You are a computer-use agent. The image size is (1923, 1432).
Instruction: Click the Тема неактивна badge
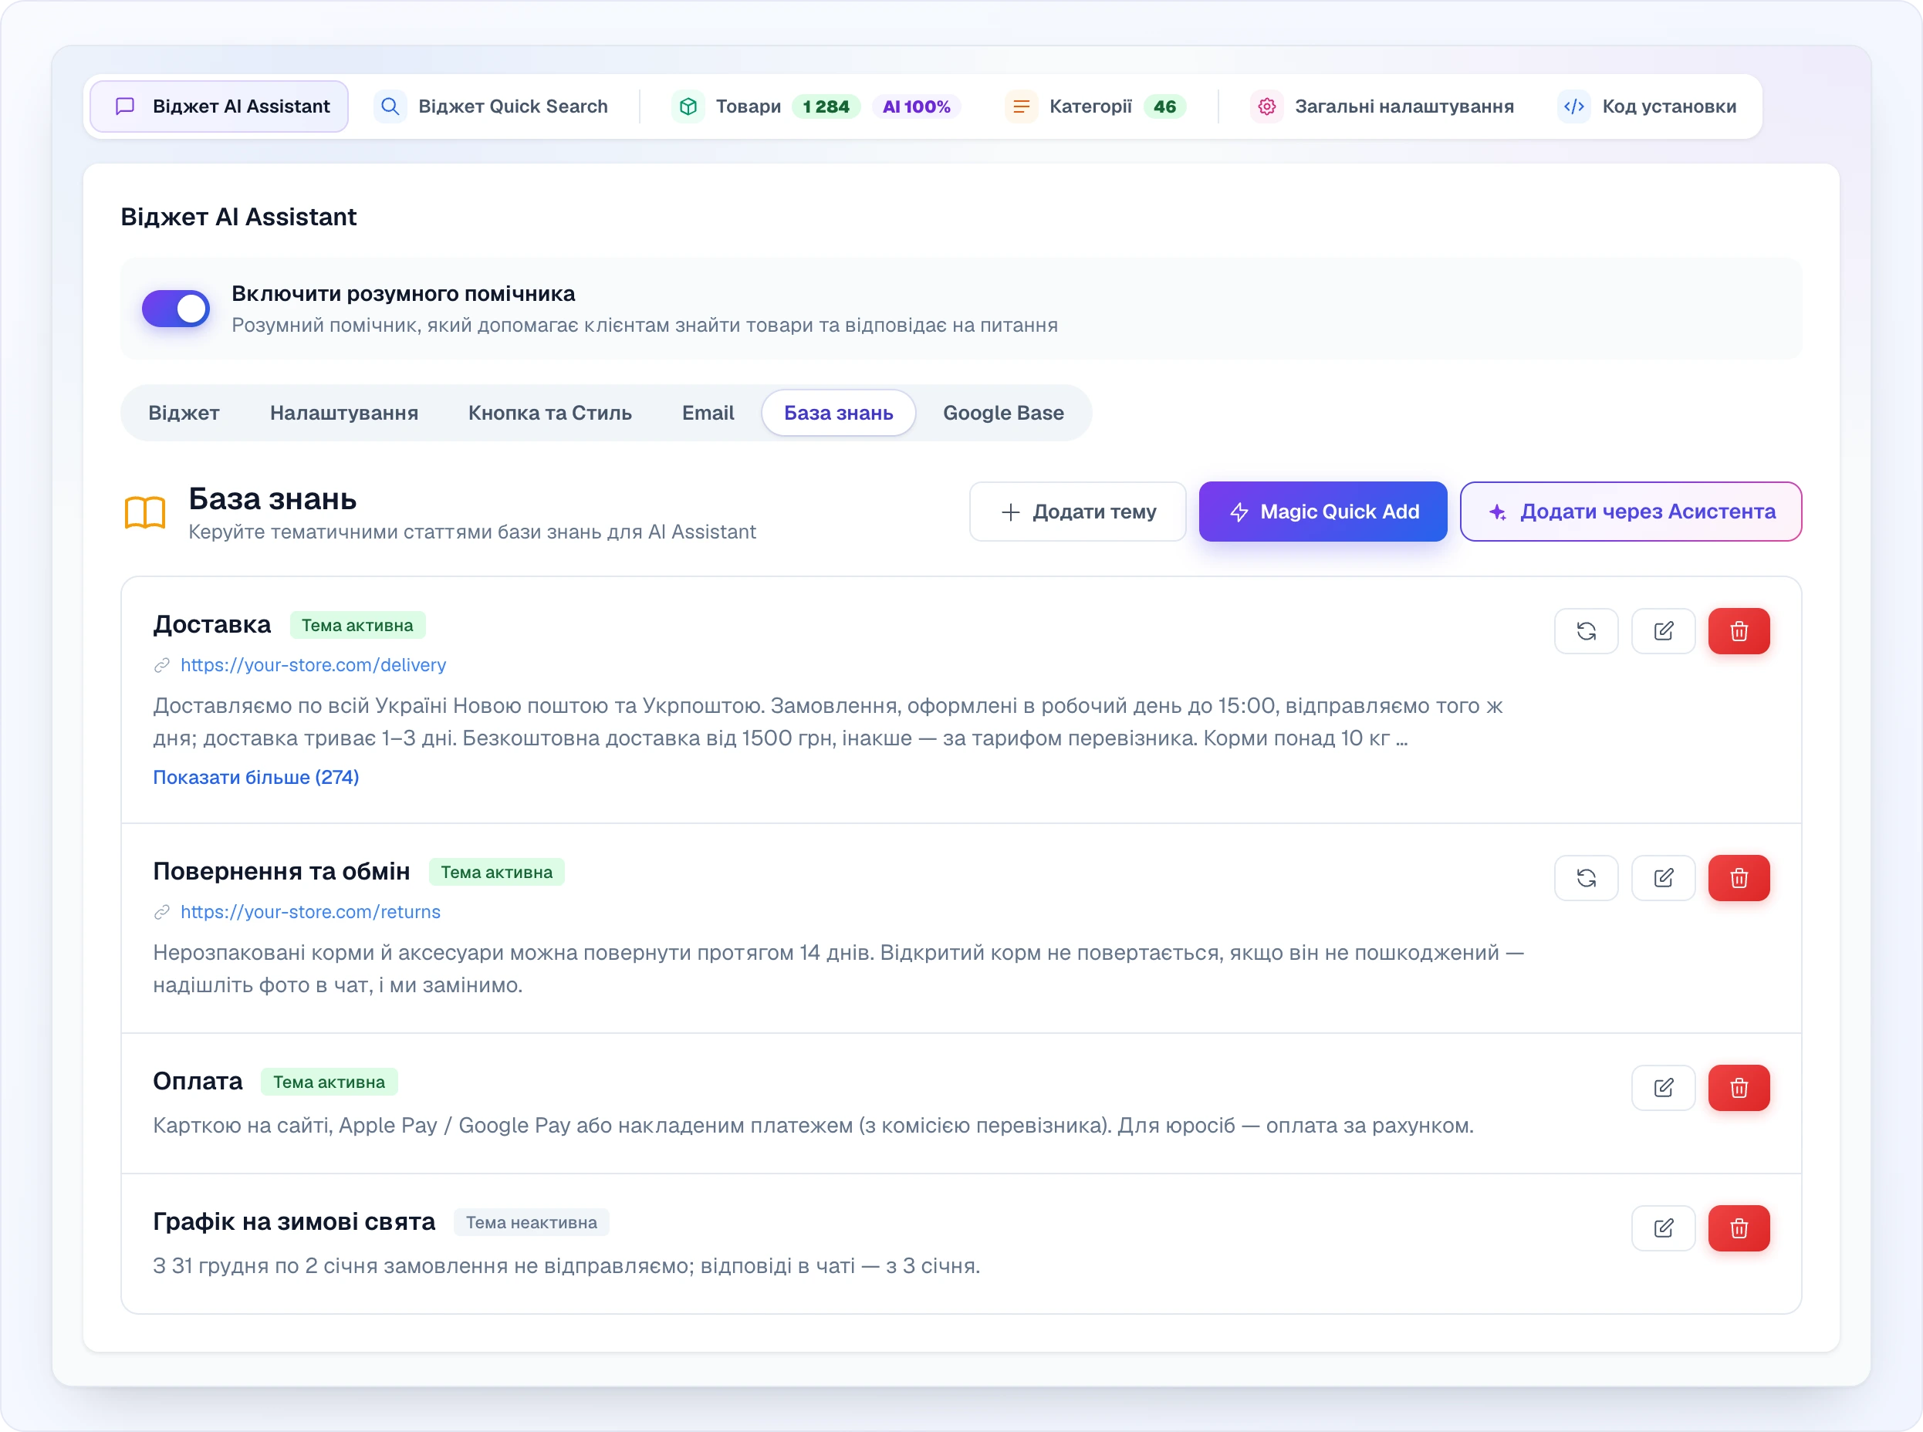pos(532,1223)
